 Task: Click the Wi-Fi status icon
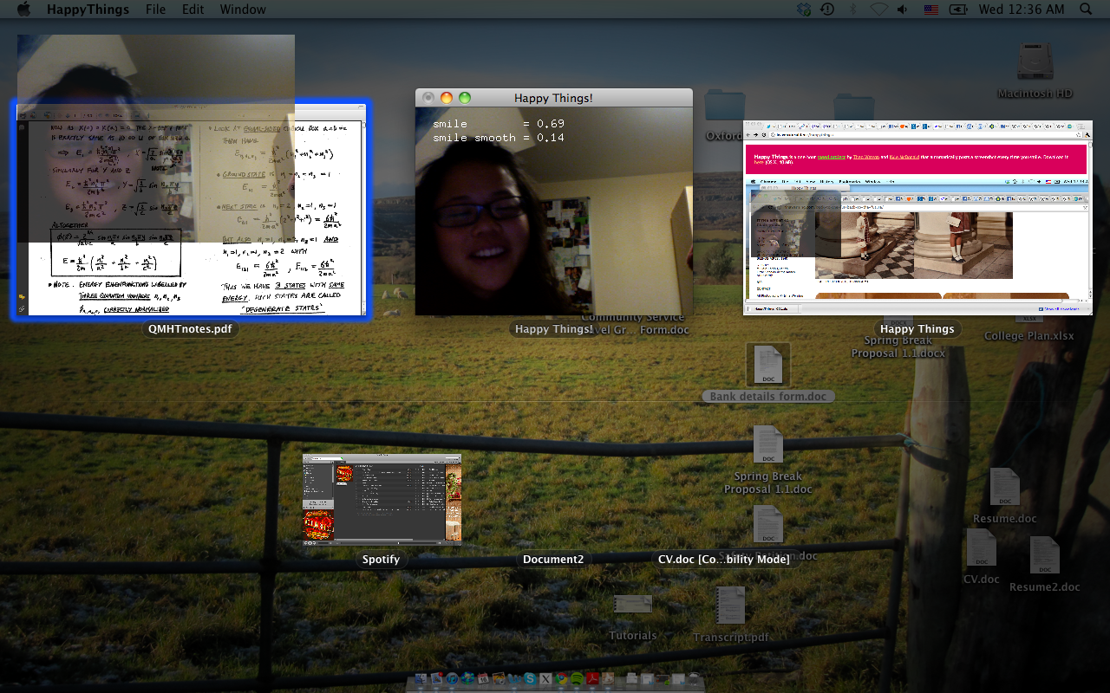[878, 10]
